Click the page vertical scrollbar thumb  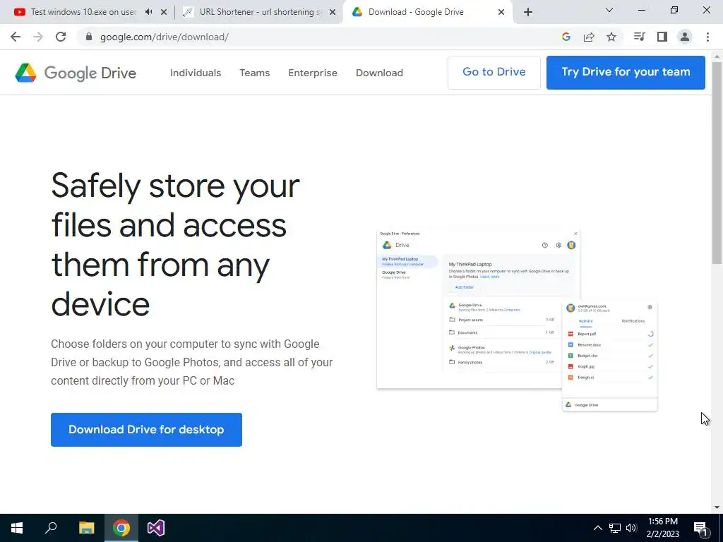717,162
